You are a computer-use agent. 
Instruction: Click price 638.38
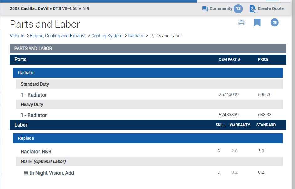[x=265, y=115]
